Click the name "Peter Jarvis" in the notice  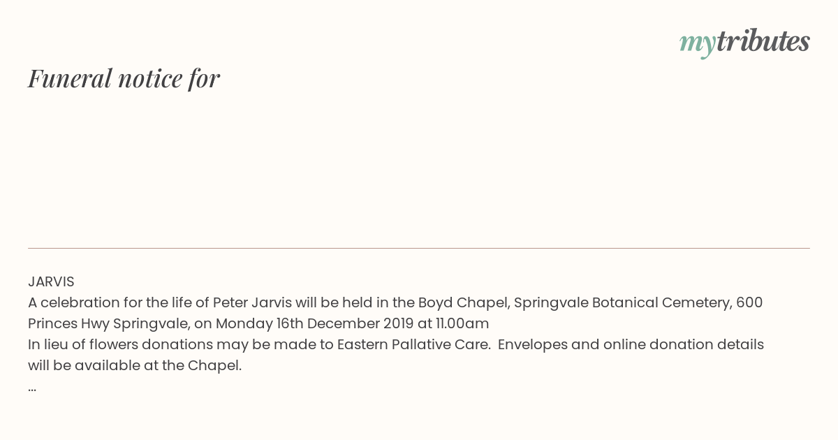252,303
